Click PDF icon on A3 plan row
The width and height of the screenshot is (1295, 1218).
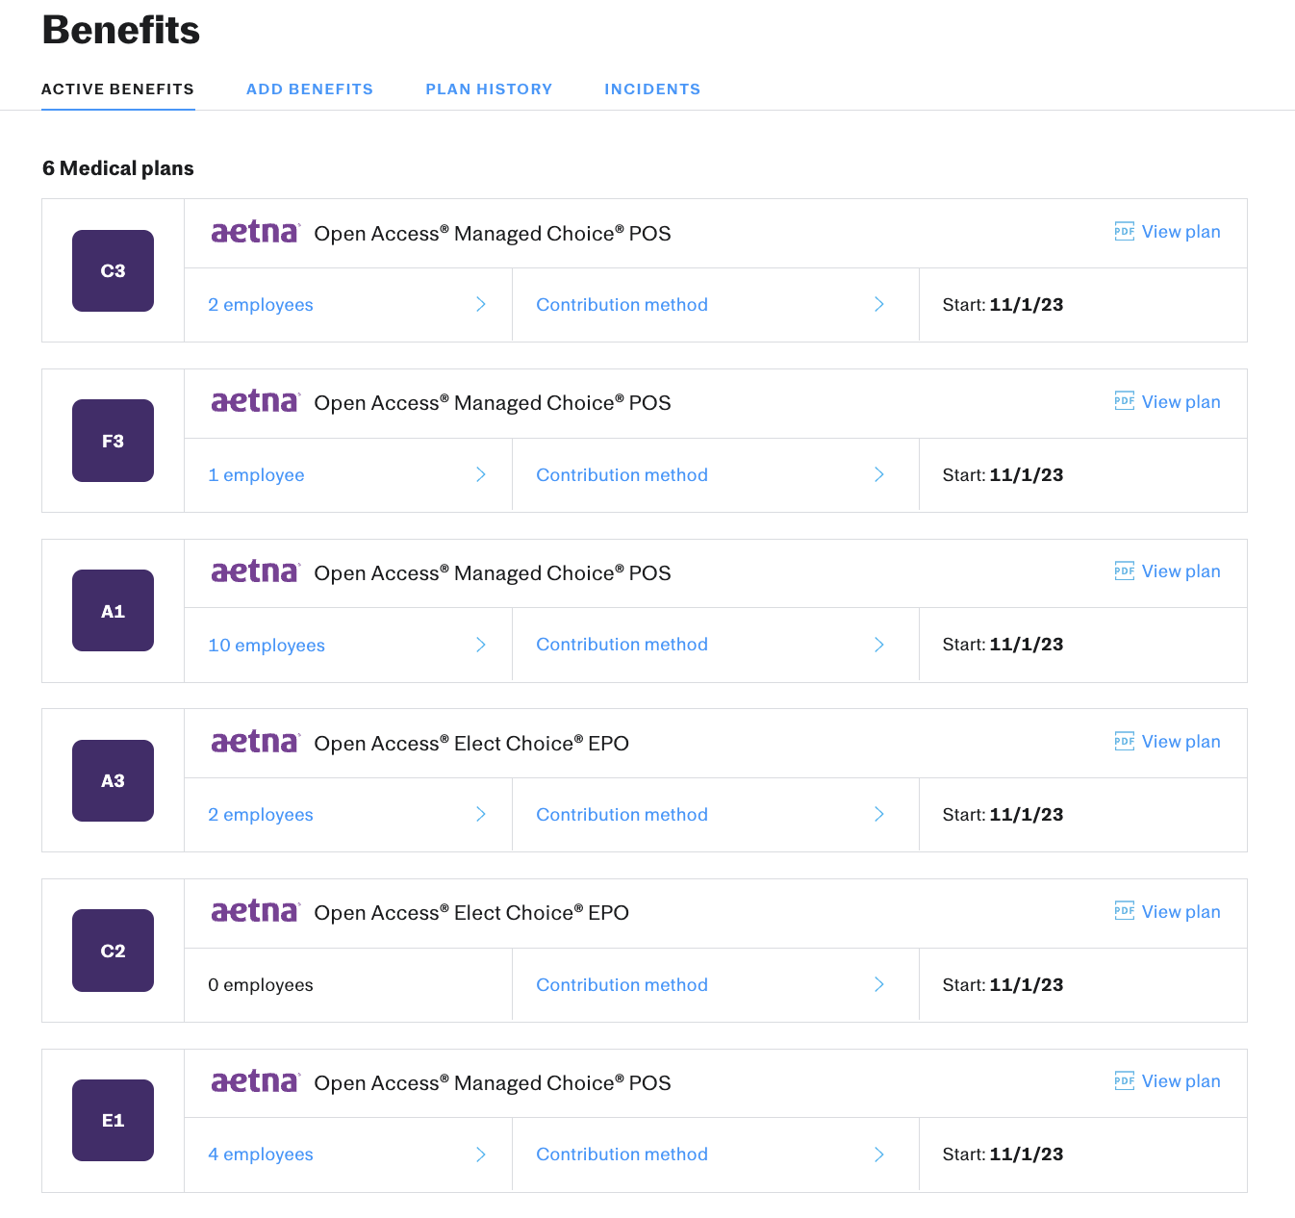coord(1124,741)
